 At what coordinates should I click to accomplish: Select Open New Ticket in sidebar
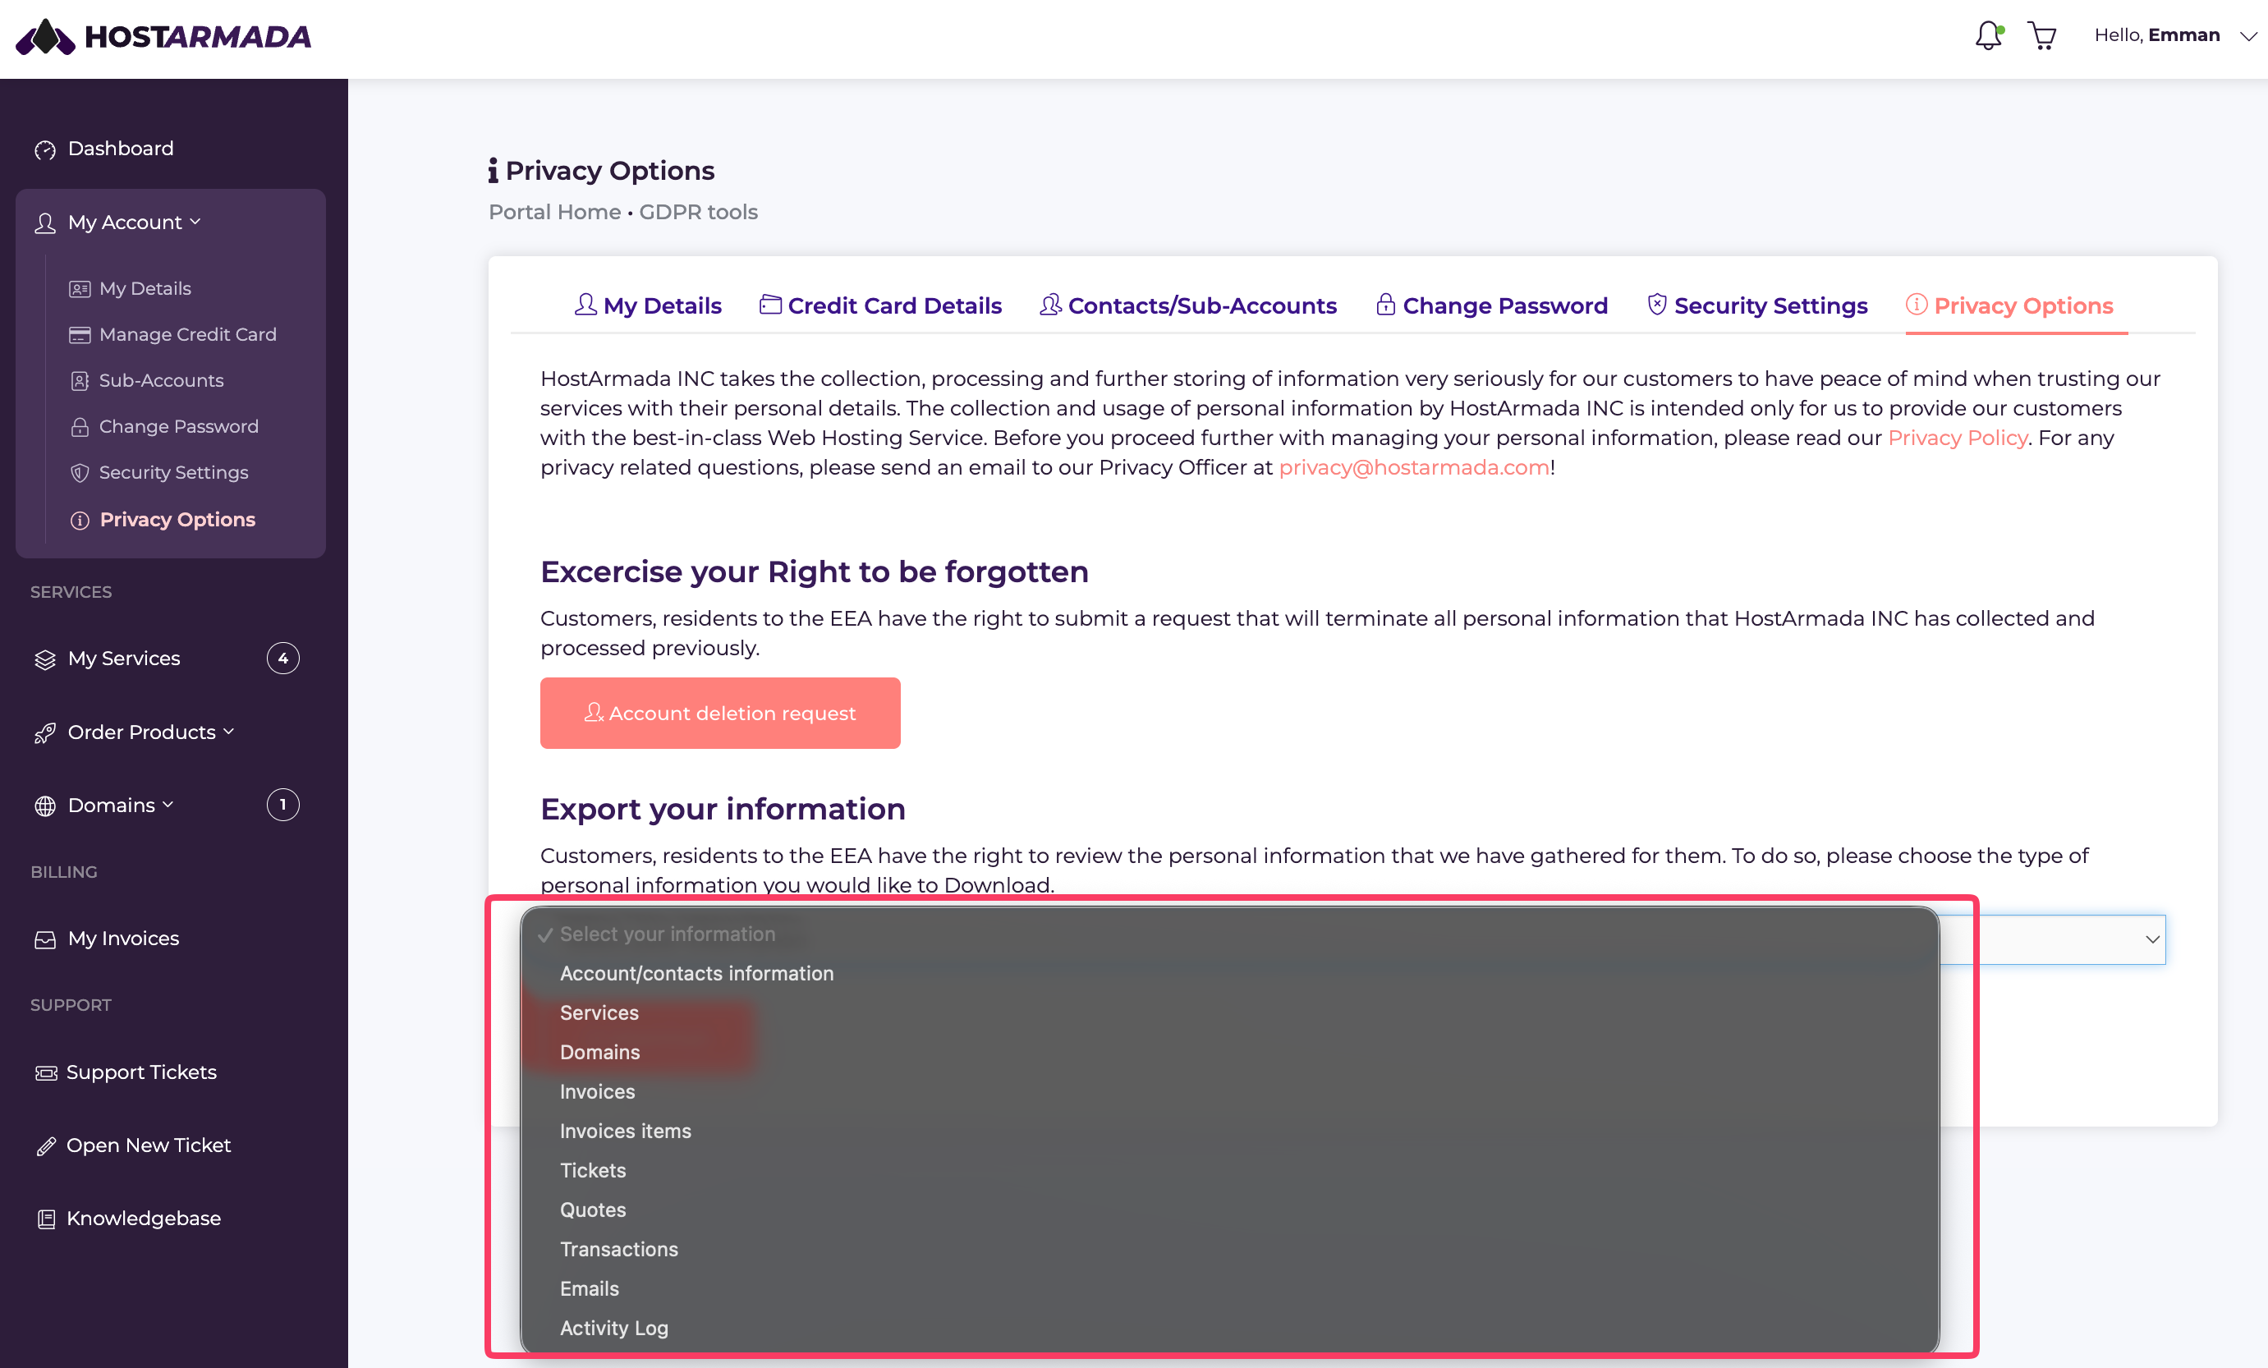coord(148,1145)
